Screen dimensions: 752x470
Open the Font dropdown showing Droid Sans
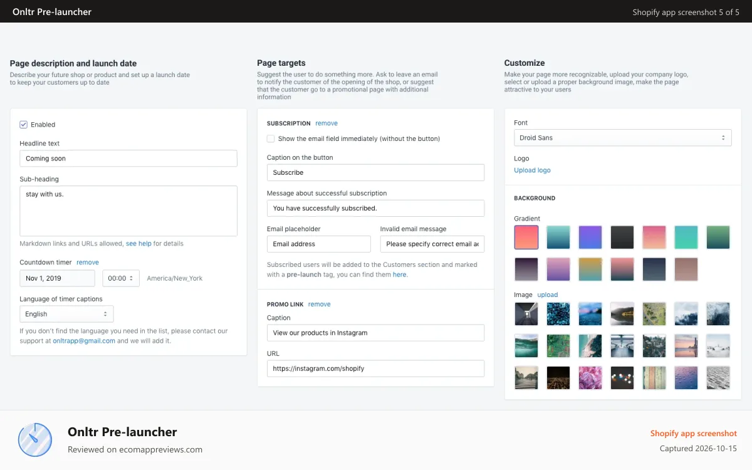pos(622,138)
